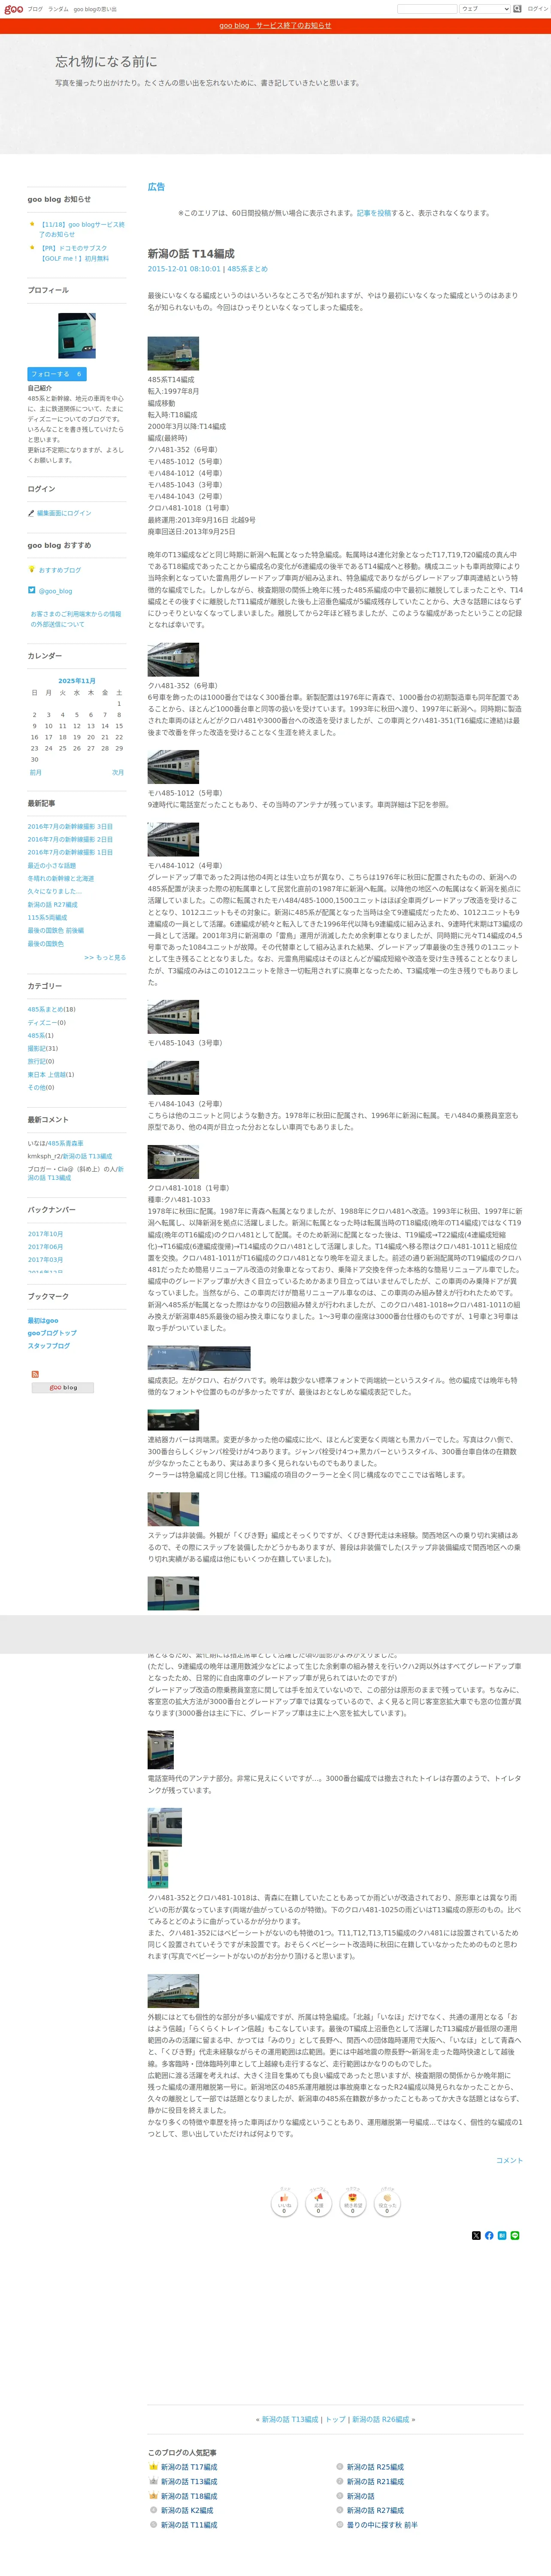The image size is (551, 2576).
Task: Click the search magnifier button in the top bar
Action: coord(518,9)
